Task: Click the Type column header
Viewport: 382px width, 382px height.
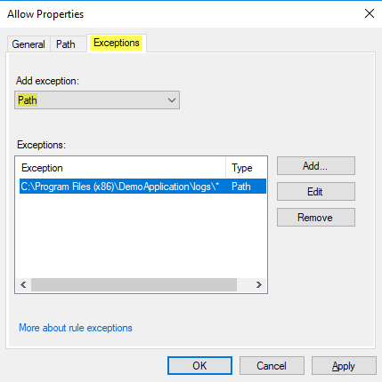Action: pyautogui.click(x=246, y=168)
